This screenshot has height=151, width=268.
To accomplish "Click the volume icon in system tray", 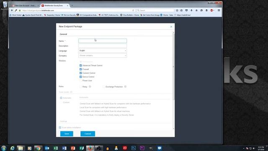I will 254,148.
